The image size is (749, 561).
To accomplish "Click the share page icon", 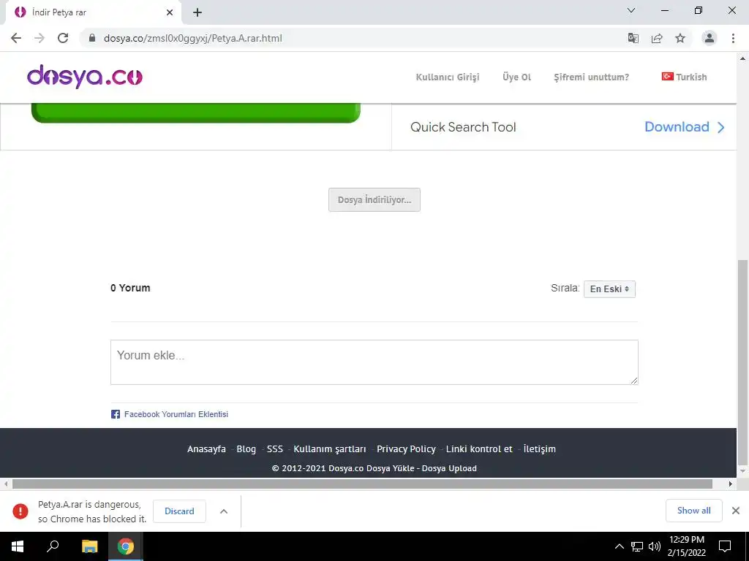I will pos(657,38).
